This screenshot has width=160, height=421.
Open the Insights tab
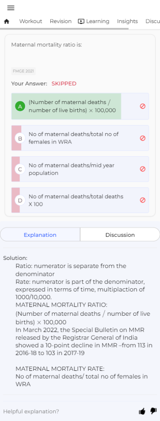pos(127,21)
